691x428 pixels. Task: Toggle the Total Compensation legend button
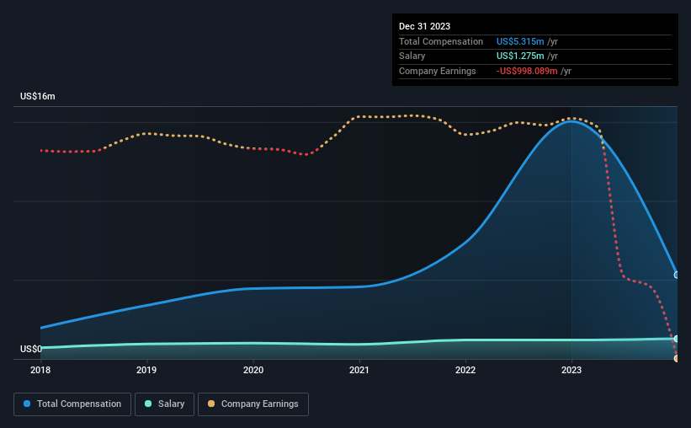tap(72, 404)
